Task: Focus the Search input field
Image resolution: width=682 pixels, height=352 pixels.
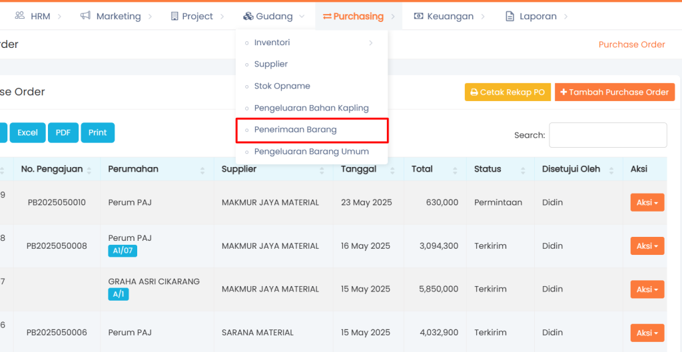Action: click(x=607, y=135)
